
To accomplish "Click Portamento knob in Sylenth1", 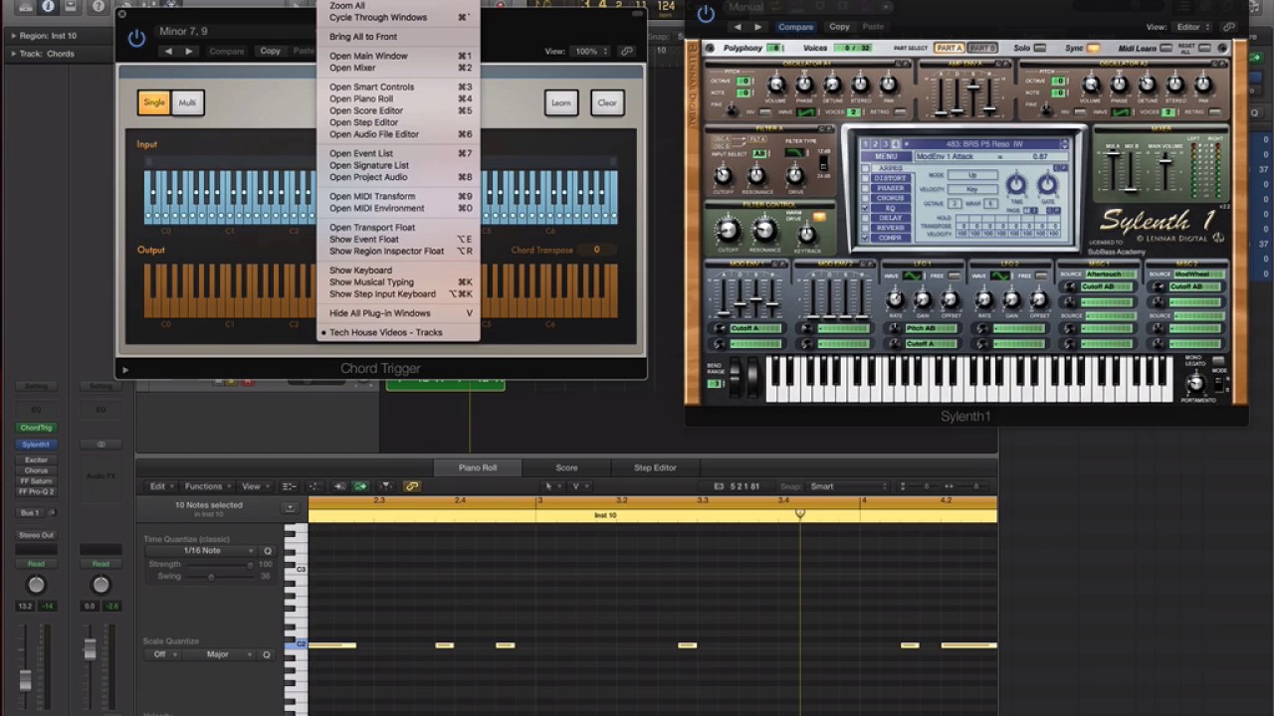I will coord(1196,384).
